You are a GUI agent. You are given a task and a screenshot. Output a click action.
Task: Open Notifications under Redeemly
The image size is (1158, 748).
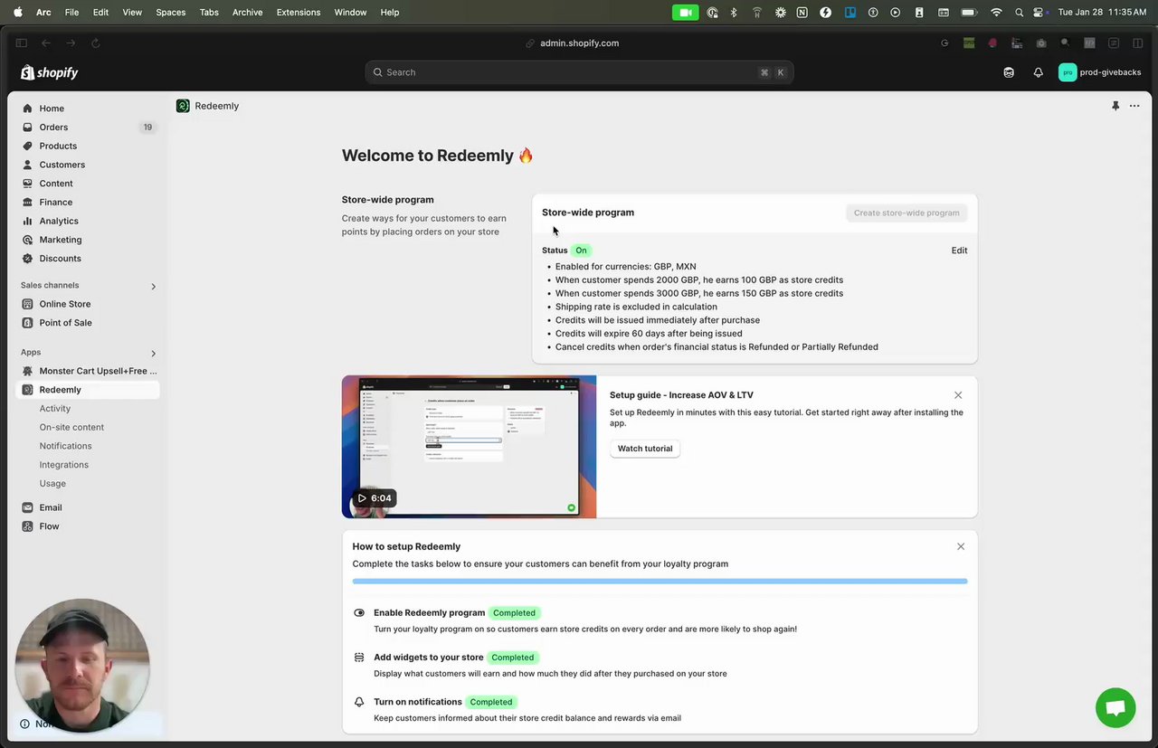[65, 446]
